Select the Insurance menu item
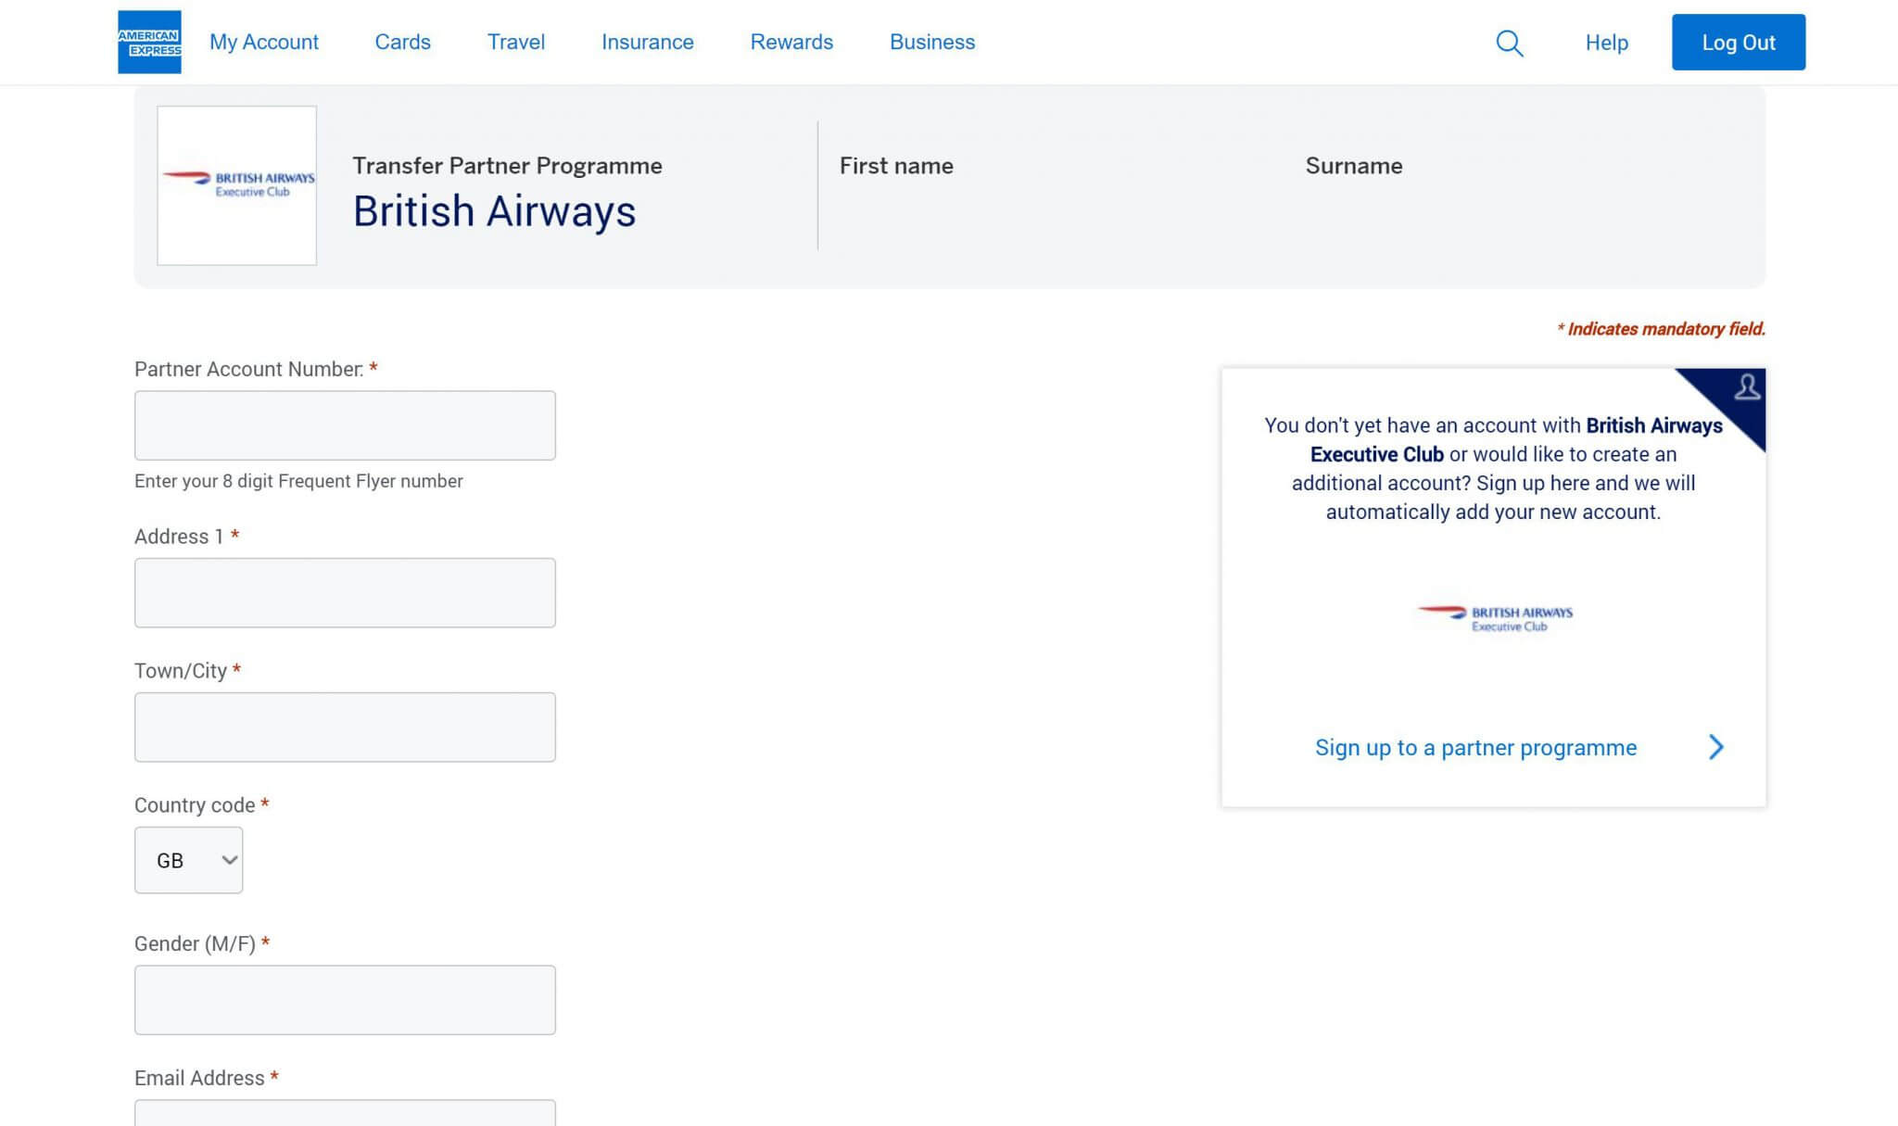The width and height of the screenshot is (1898, 1126). coord(647,42)
